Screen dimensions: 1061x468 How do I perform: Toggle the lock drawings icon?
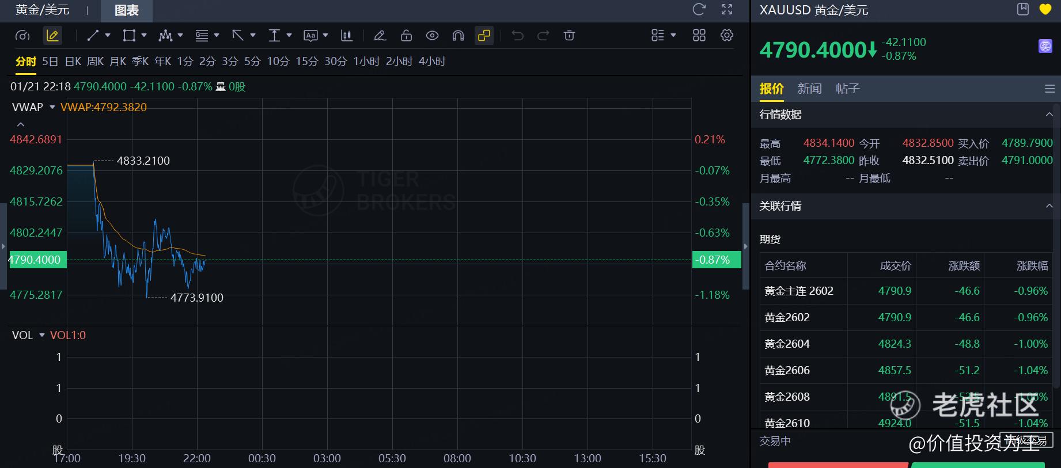[406, 36]
